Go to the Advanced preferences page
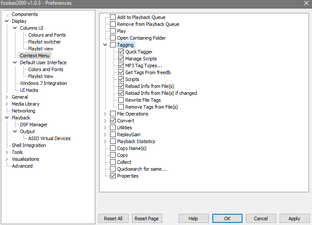The image size is (312, 225). click(x=22, y=166)
